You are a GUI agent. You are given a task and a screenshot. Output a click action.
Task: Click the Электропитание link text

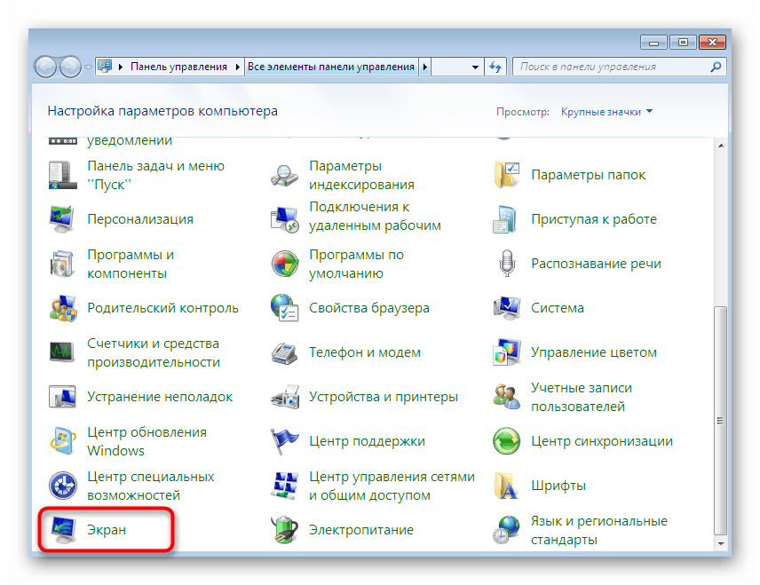[361, 530]
